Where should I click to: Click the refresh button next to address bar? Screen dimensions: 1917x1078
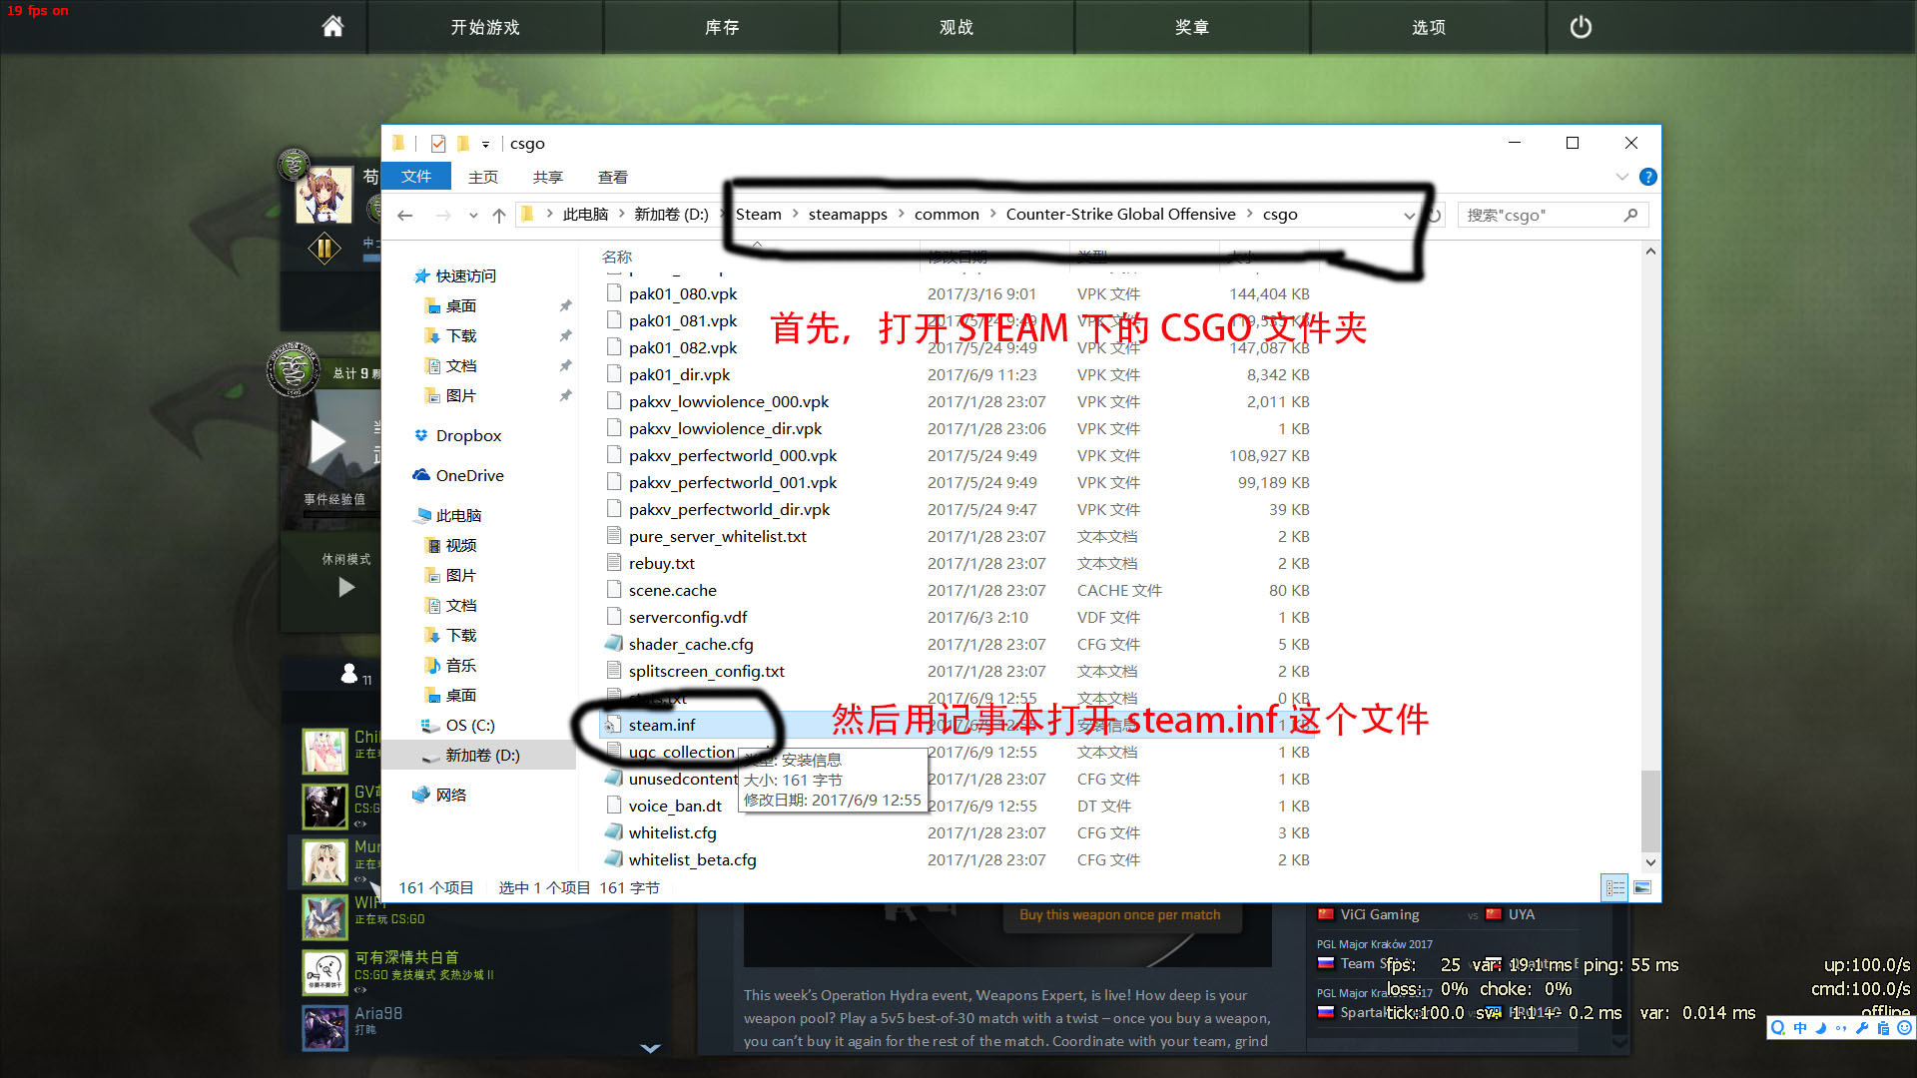pyautogui.click(x=1435, y=216)
